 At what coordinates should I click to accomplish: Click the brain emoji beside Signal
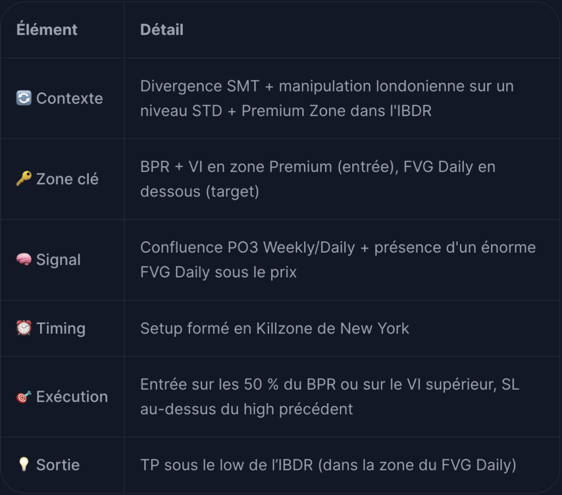[24, 259]
